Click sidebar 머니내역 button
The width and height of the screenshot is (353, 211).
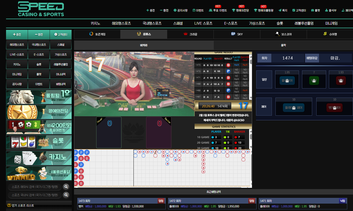[61, 74]
